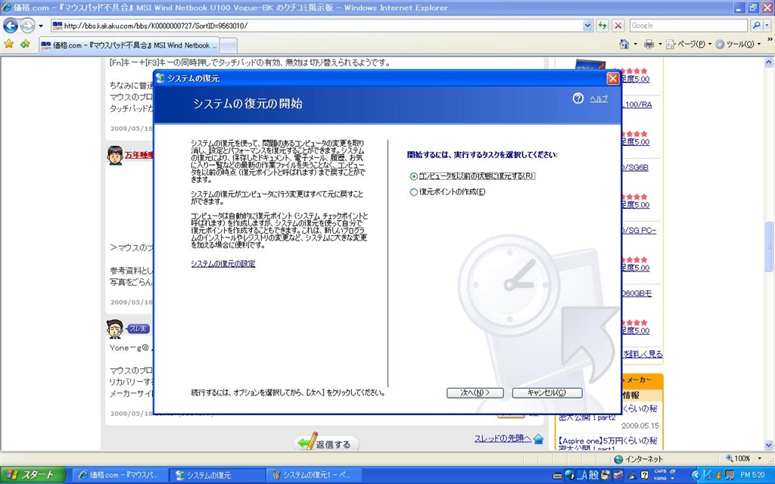The width and height of the screenshot is (775, 484).
Task: Click the zoom magnifier icon in status bar
Action: (729, 459)
